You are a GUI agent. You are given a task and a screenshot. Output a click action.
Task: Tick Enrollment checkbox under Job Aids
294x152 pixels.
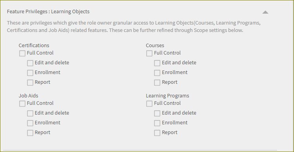[30, 123]
